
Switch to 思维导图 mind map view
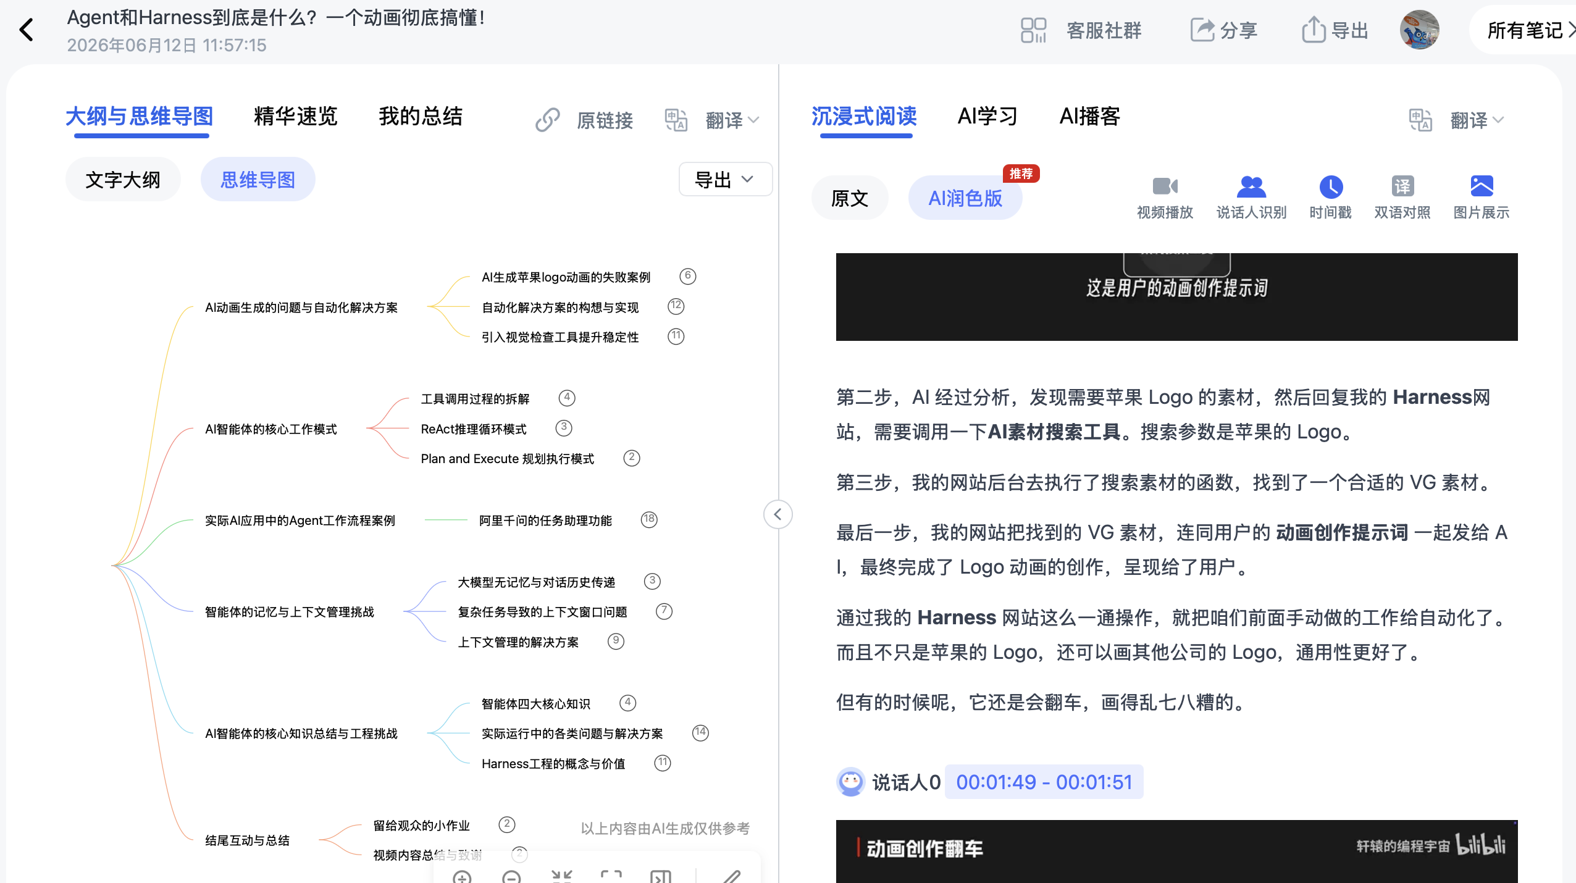[x=258, y=180]
